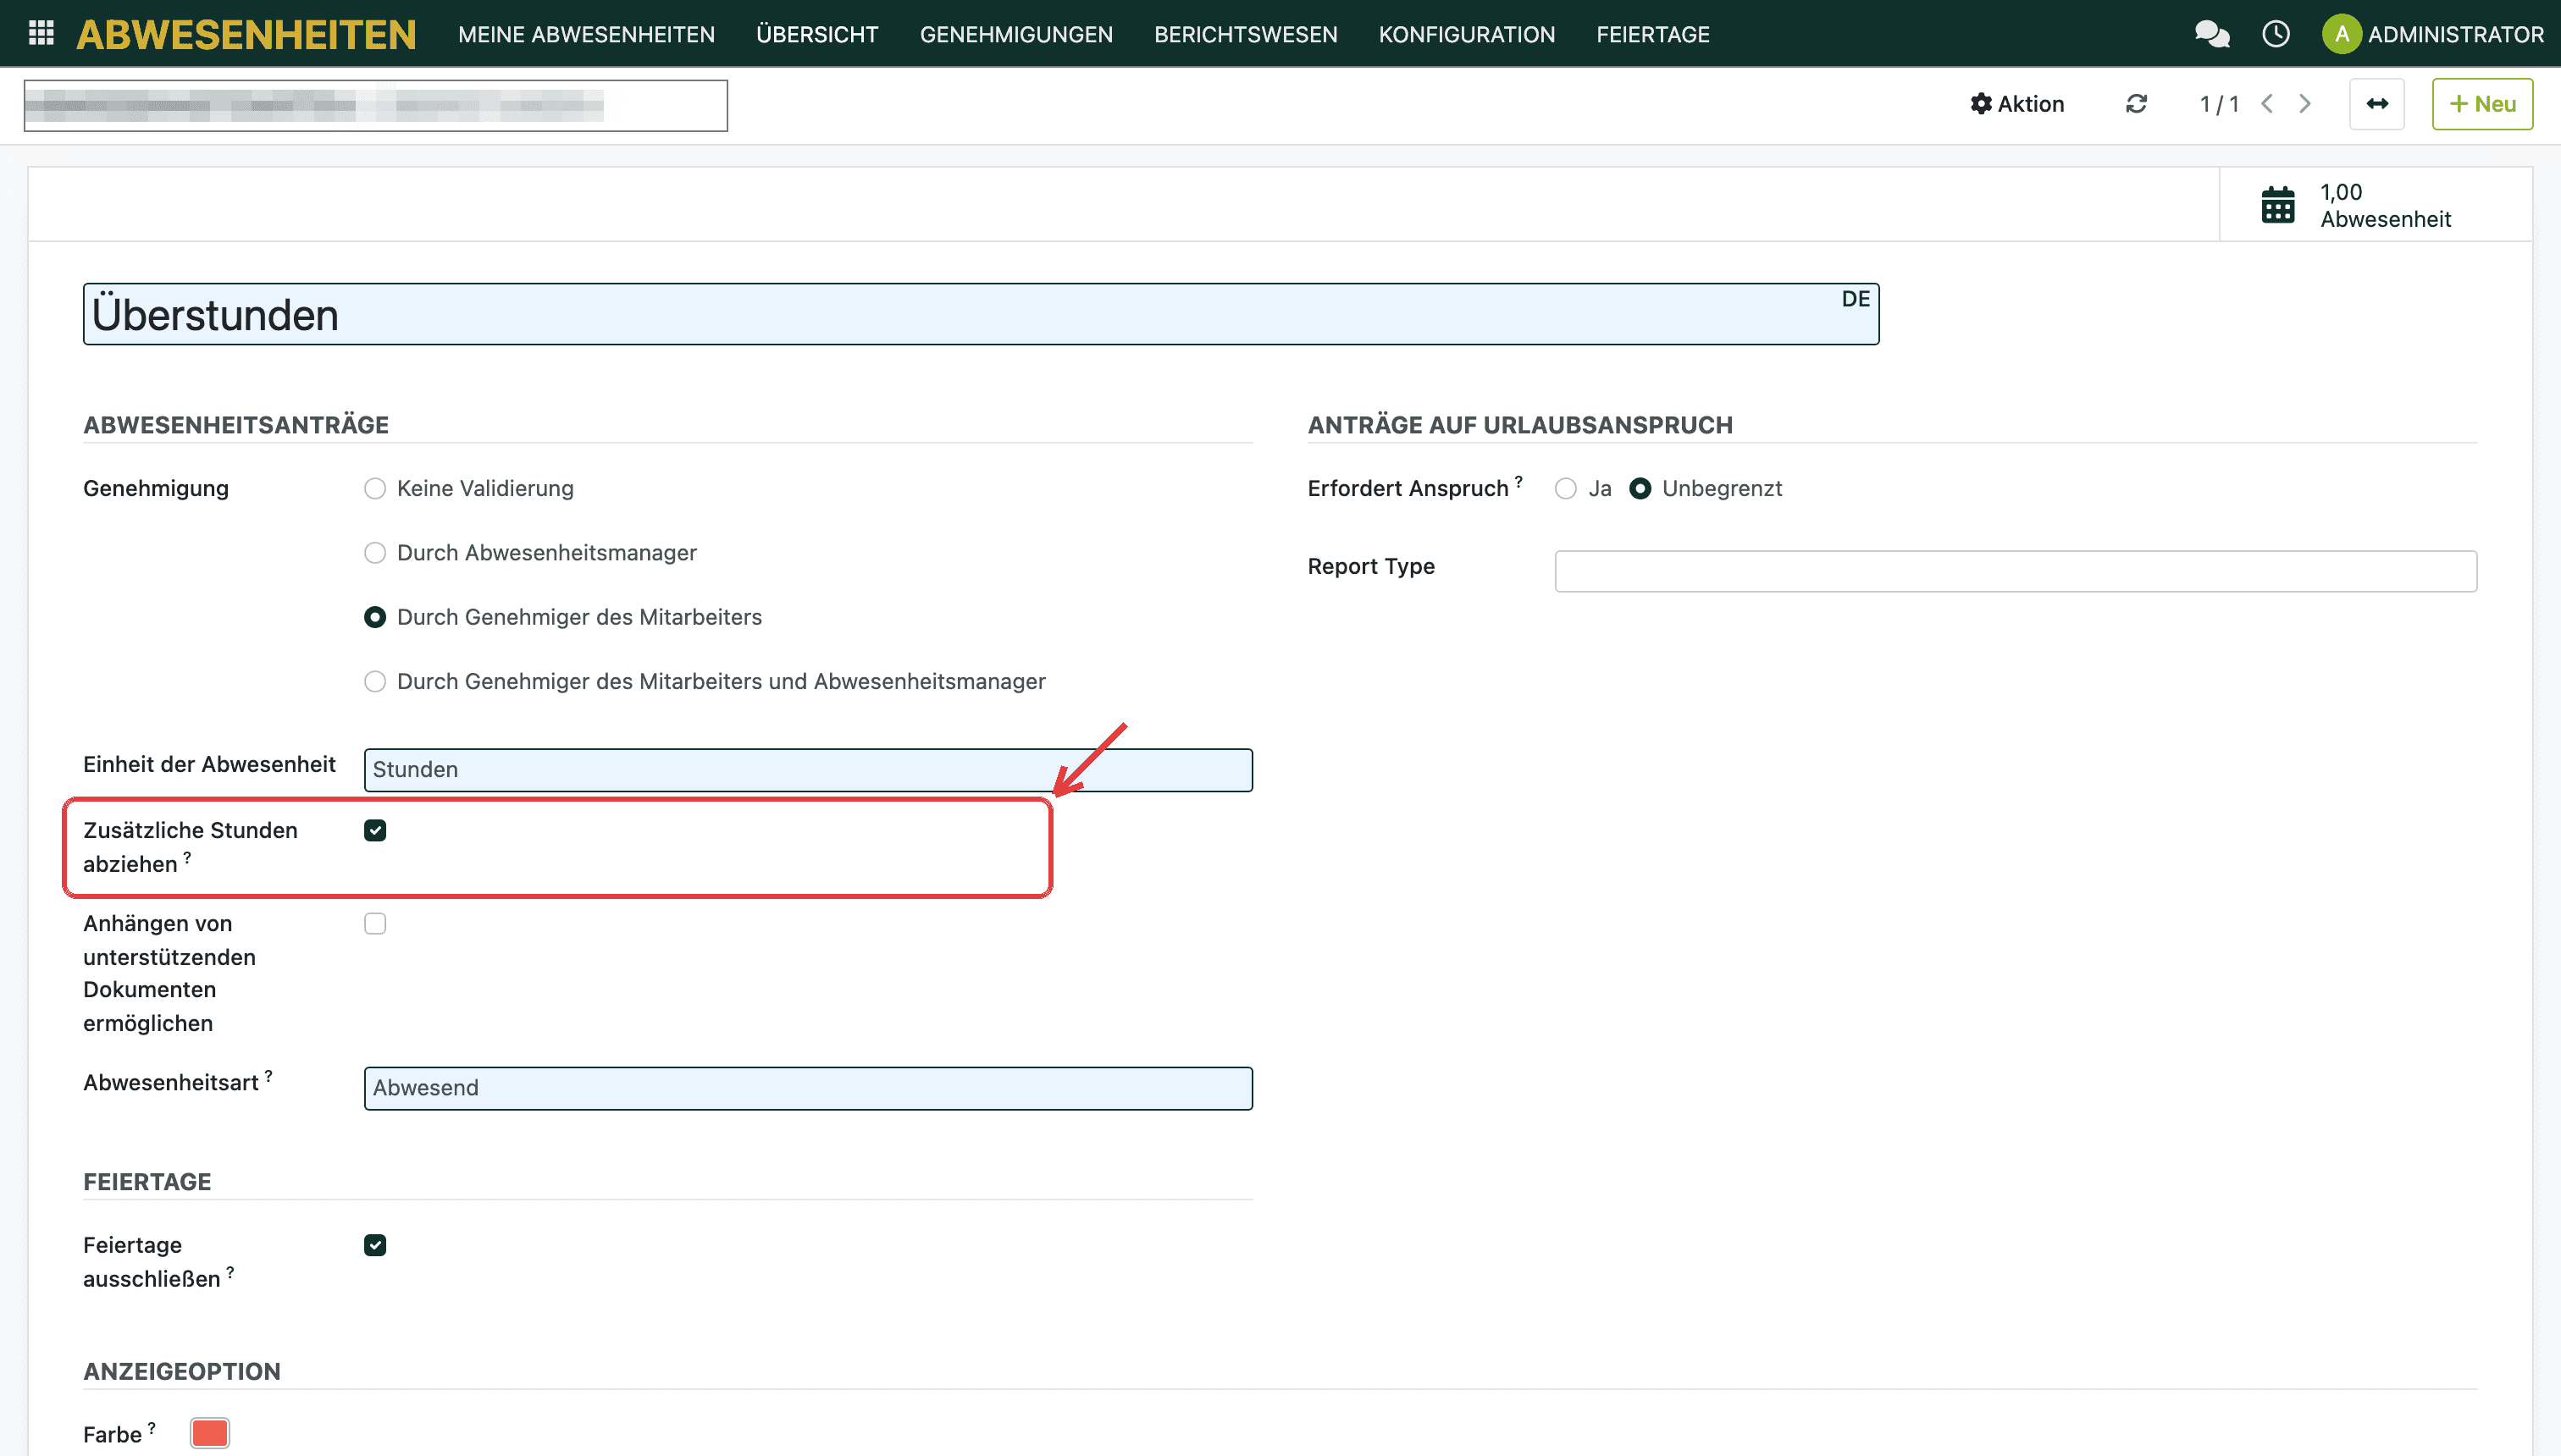2561x1456 pixels.
Task: Click the red Farbe color swatch
Action: click(210, 1432)
